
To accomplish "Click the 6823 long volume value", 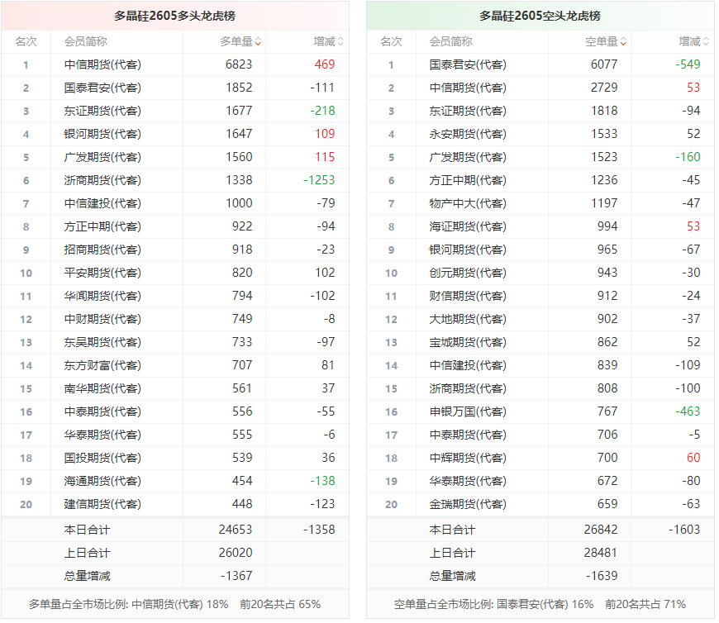I will pyautogui.click(x=239, y=64).
